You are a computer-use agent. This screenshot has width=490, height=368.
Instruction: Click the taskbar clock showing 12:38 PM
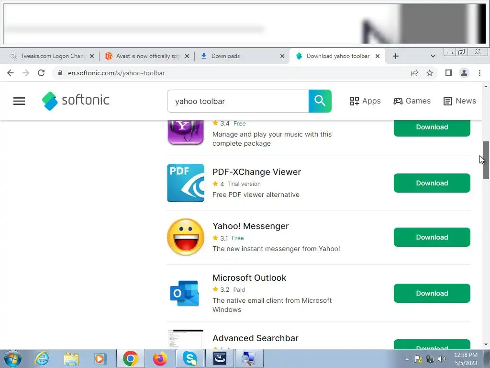coord(466,359)
